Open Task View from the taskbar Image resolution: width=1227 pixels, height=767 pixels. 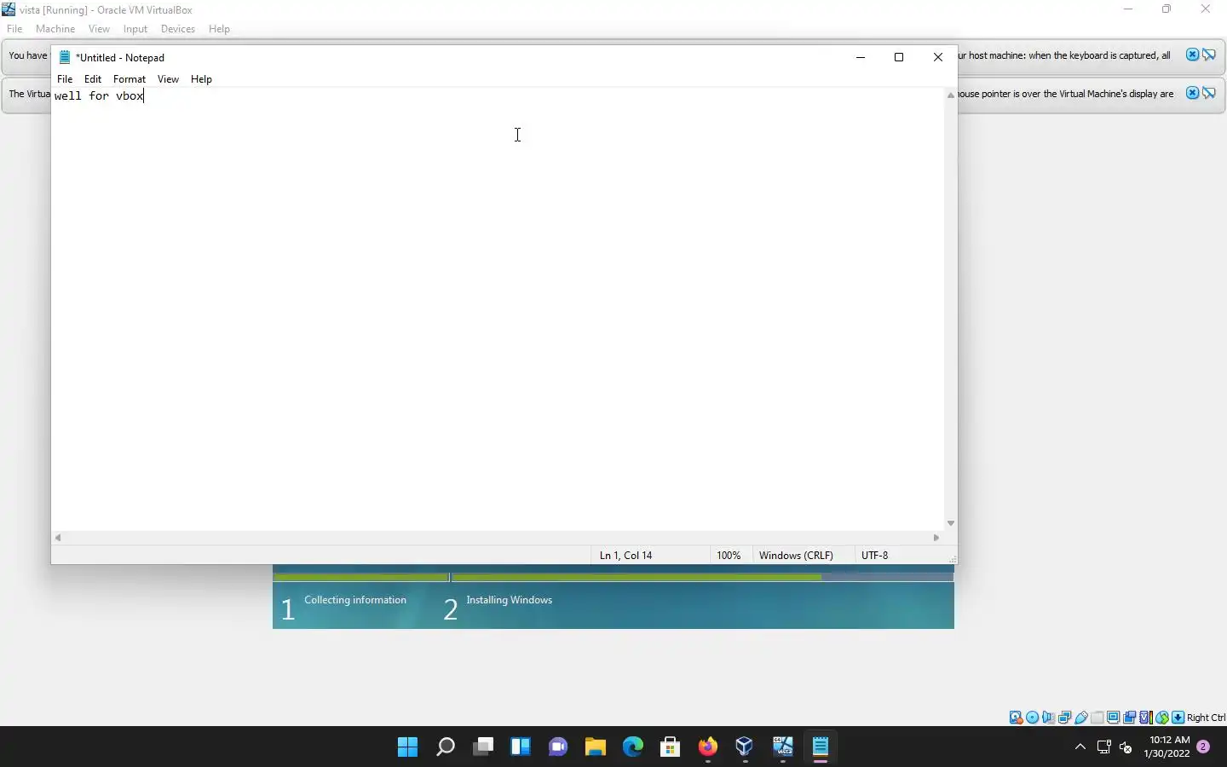tap(483, 747)
